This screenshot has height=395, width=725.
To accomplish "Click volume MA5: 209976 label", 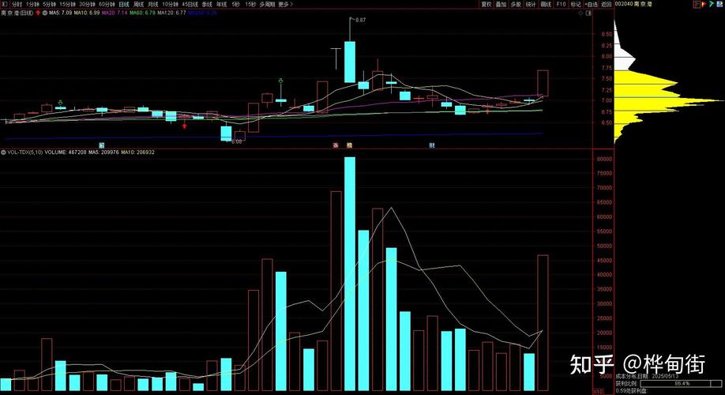I will tap(103, 152).
